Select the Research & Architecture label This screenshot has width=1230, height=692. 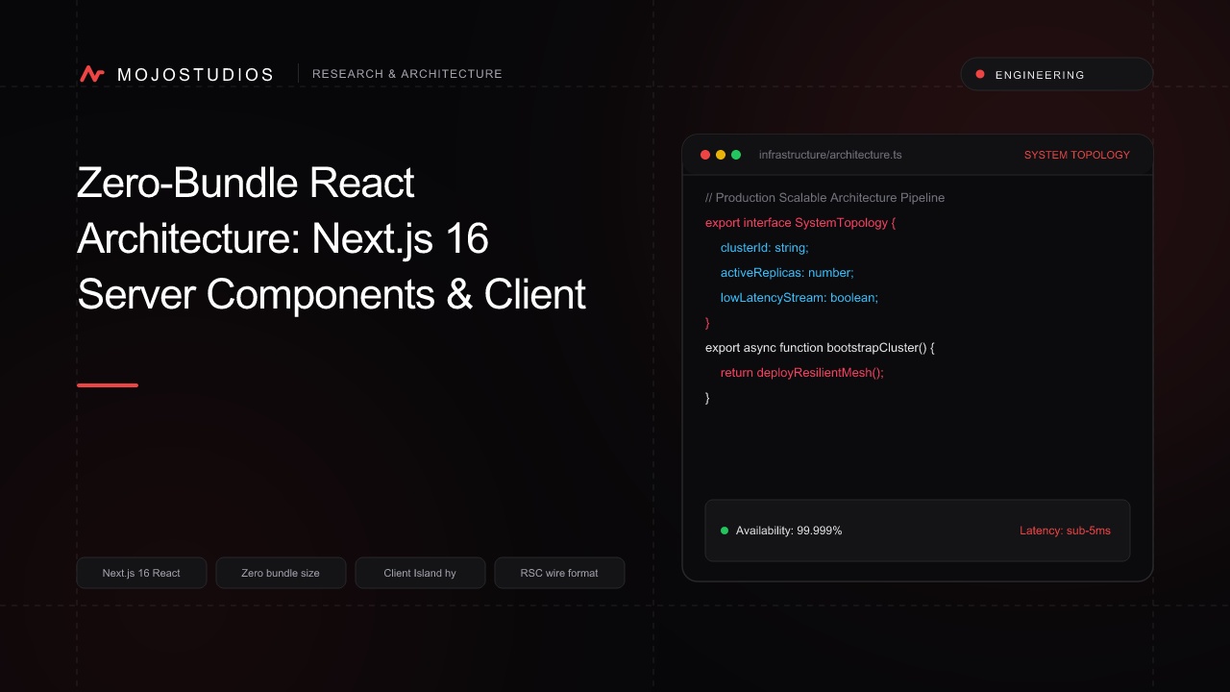point(407,74)
